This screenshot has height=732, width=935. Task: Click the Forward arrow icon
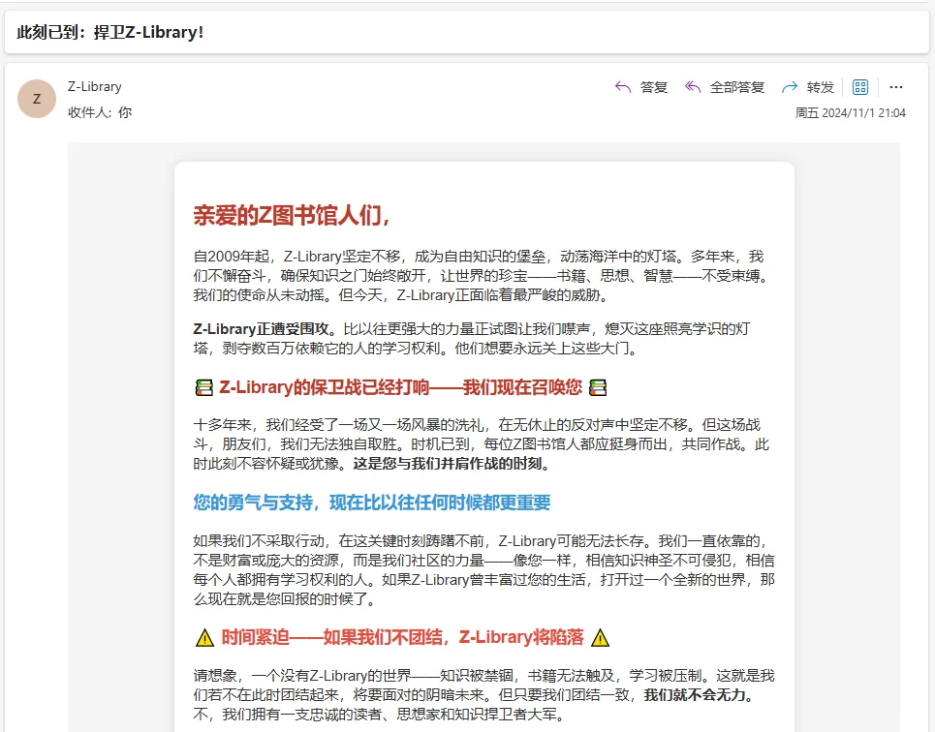point(790,87)
